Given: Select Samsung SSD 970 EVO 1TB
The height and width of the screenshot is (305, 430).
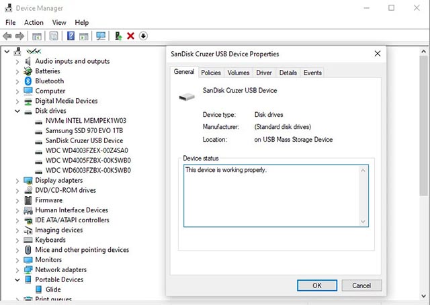Looking at the screenshot, I should pos(84,130).
